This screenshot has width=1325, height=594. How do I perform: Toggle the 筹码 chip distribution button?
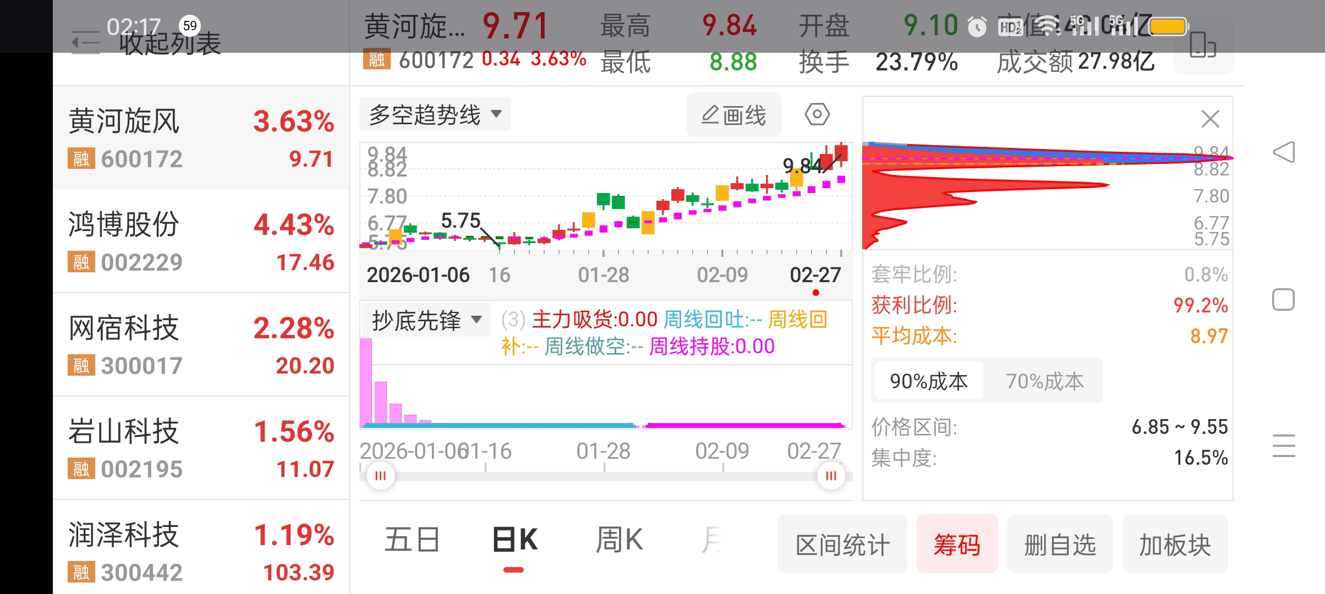pos(957,544)
